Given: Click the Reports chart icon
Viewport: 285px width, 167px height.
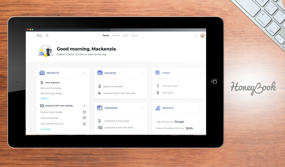Looking at the screenshot, I should pyautogui.click(x=158, y=108).
